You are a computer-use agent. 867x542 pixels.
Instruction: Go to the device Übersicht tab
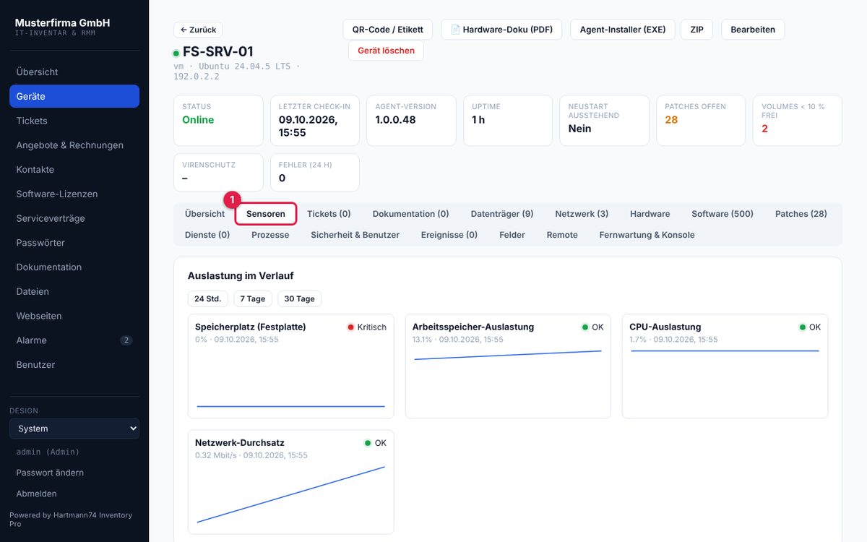pyautogui.click(x=205, y=214)
